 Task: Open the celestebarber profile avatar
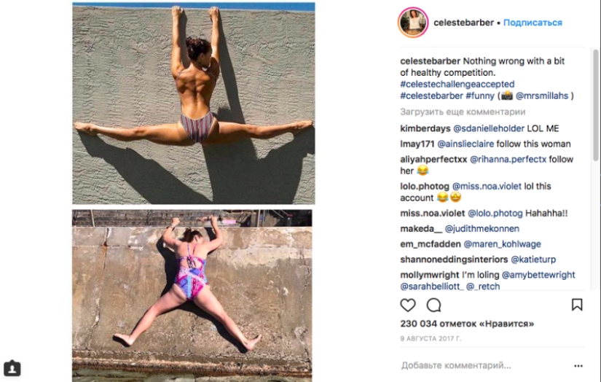click(x=413, y=23)
